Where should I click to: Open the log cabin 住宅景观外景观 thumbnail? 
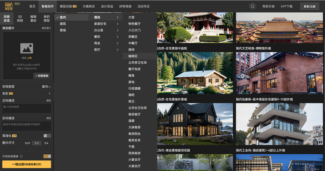pyautogui.click(x=195, y=73)
